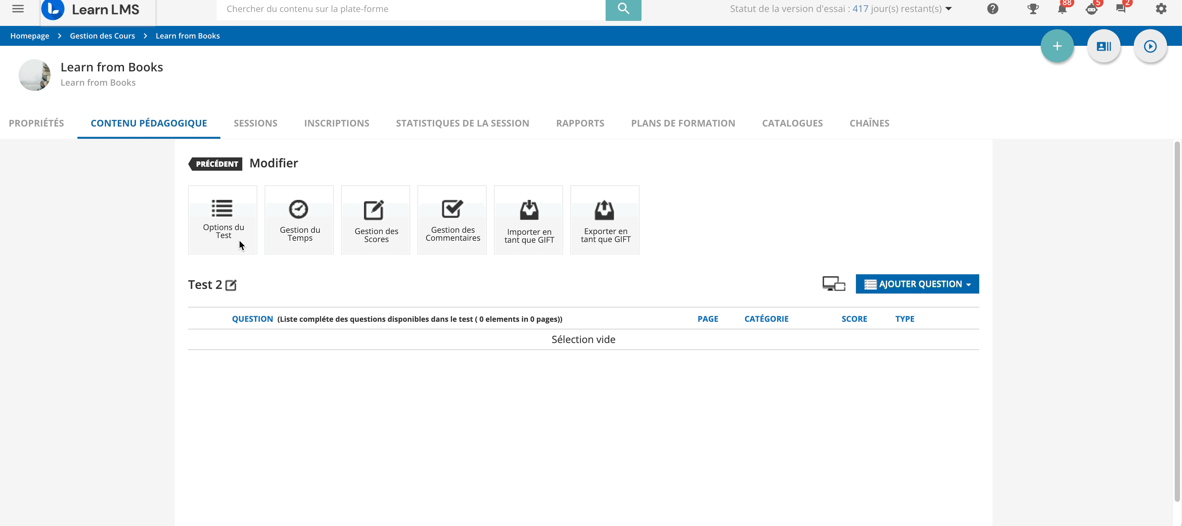1182x526 pixels.
Task: Click the teal search magnifier button
Action: click(x=623, y=9)
